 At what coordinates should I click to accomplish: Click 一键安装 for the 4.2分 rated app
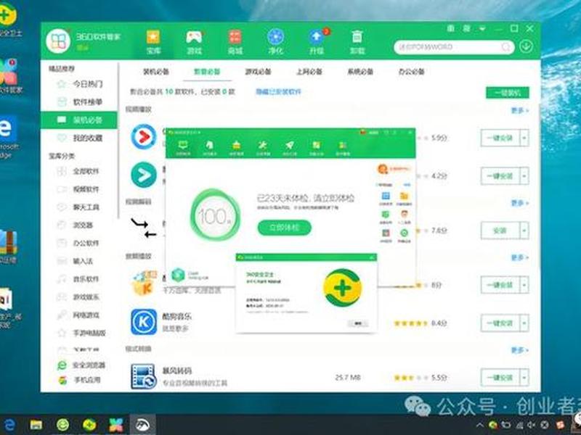click(500, 175)
